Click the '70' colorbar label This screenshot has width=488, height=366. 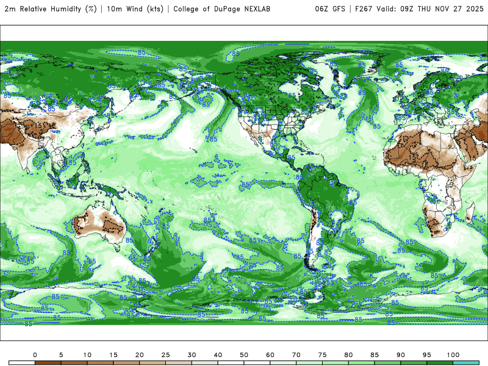click(x=296, y=355)
